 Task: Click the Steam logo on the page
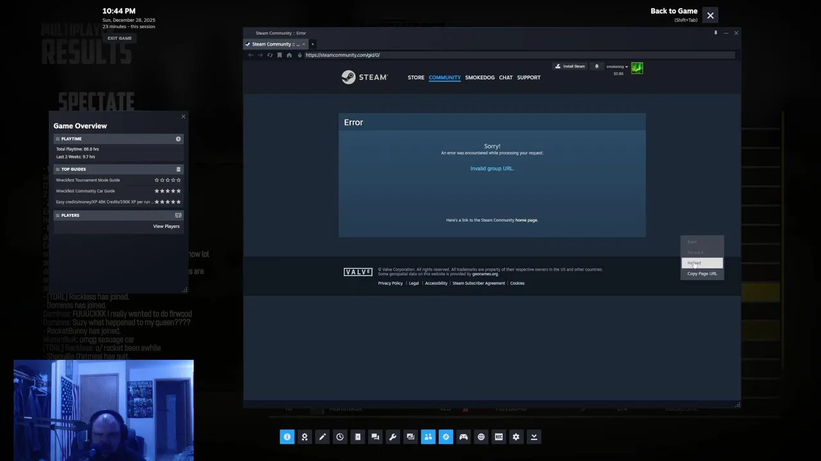[364, 77]
